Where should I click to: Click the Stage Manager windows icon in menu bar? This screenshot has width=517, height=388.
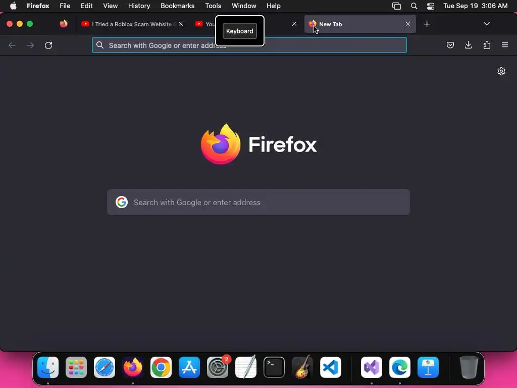coord(397,6)
